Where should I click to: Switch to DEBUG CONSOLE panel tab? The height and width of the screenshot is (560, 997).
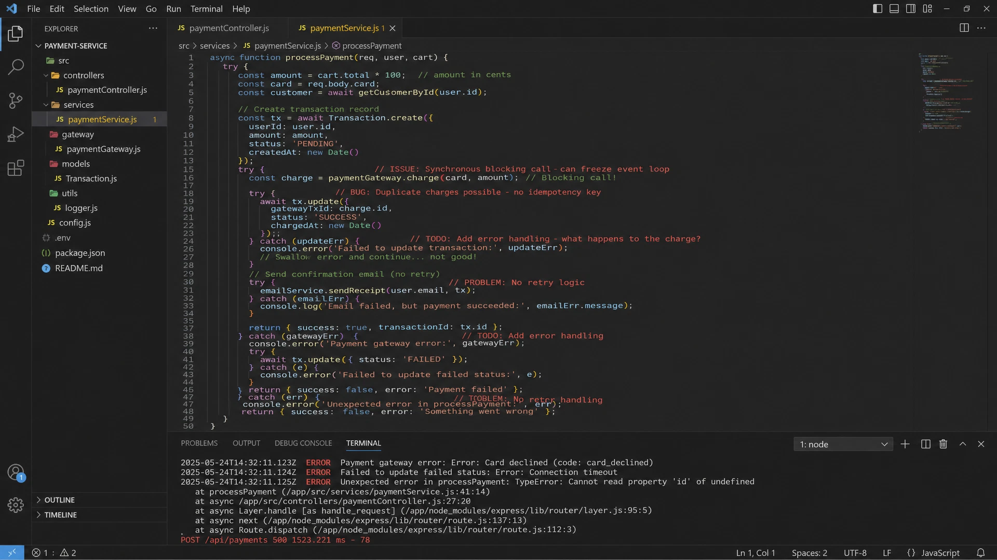point(303,443)
